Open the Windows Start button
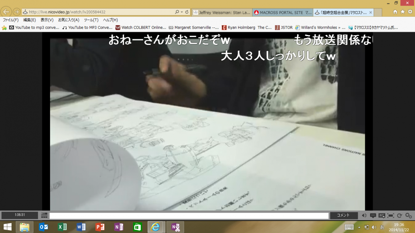 tap(7, 227)
